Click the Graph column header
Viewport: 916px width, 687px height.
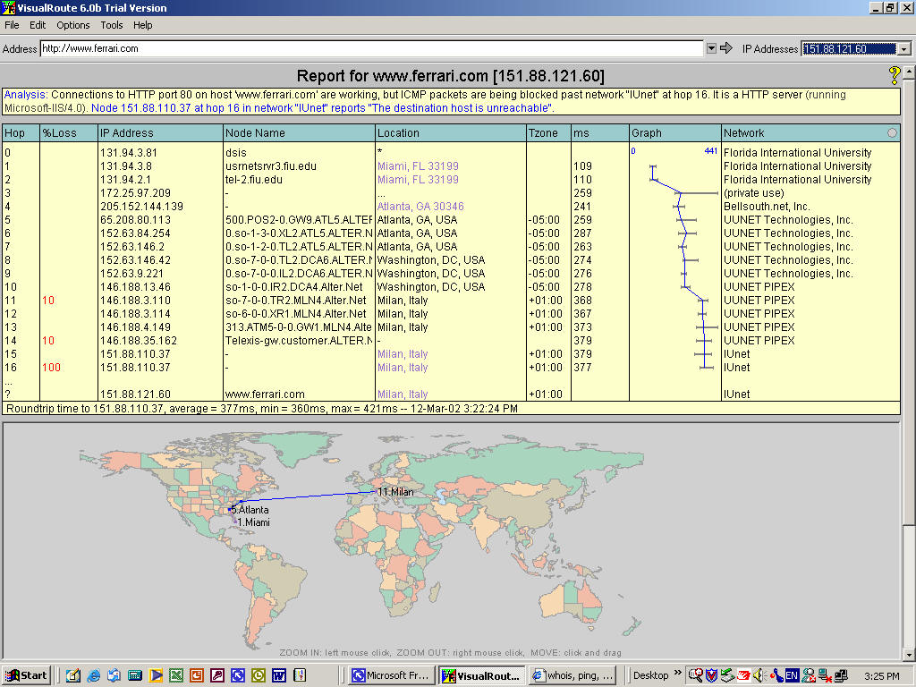click(675, 132)
